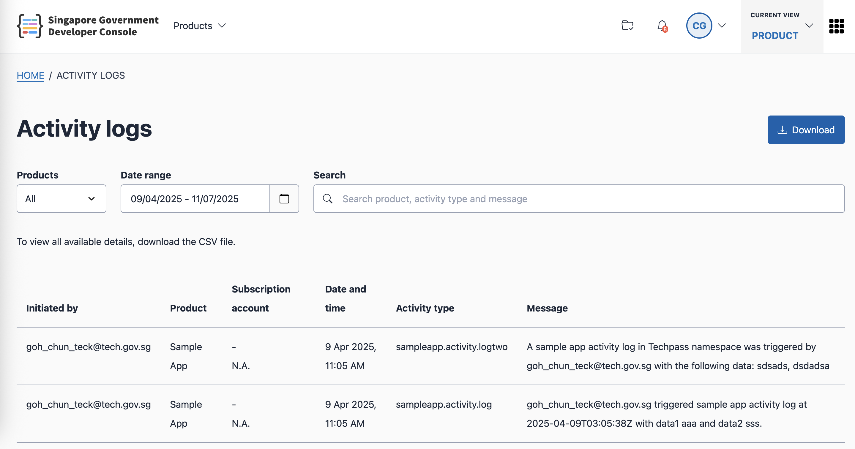Click the date range field 09/04/2025 - 11/07/2025

(195, 198)
